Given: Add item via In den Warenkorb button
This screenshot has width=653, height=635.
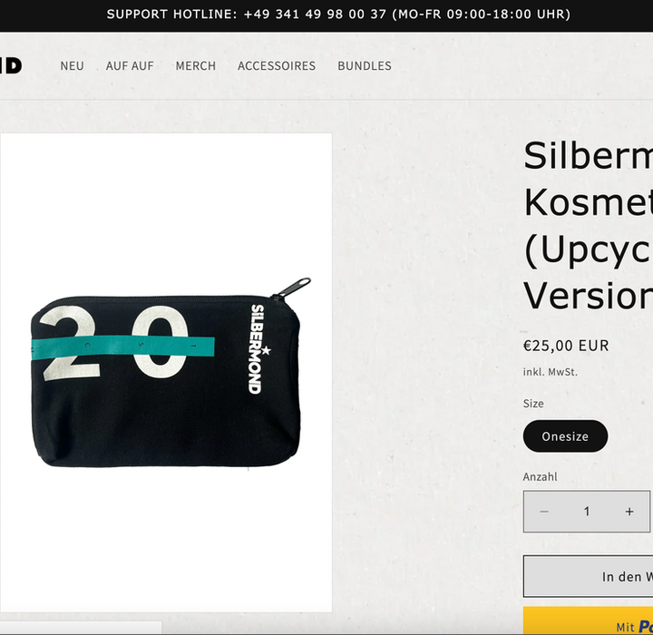Looking at the screenshot, I should pyautogui.click(x=588, y=576).
